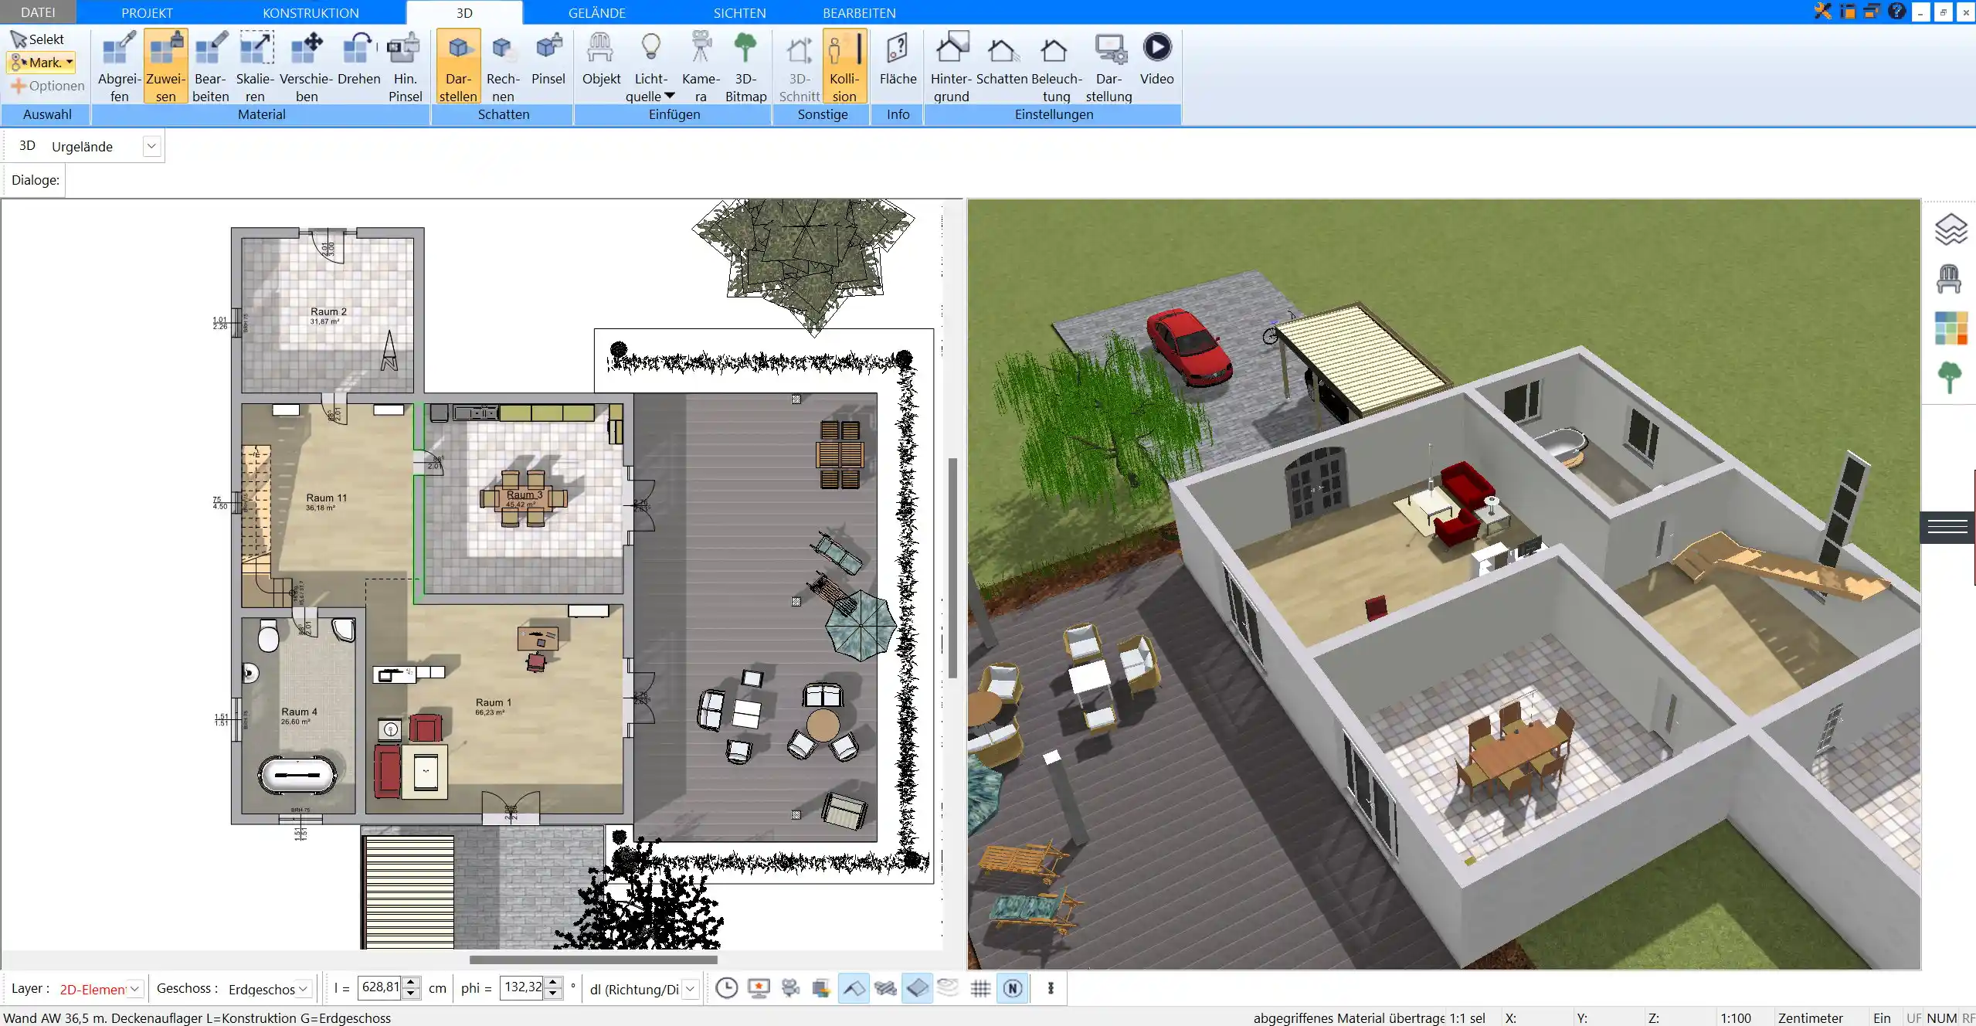Click the Hin. Pinsel tool
Viewport: 1976px width, 1026px height.
(x=405, y=66)
